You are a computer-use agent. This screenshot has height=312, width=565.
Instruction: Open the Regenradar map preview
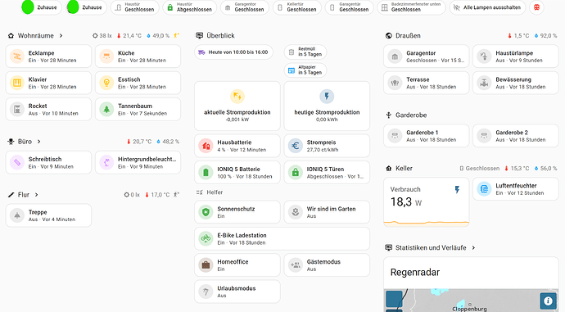coord(471,301)
